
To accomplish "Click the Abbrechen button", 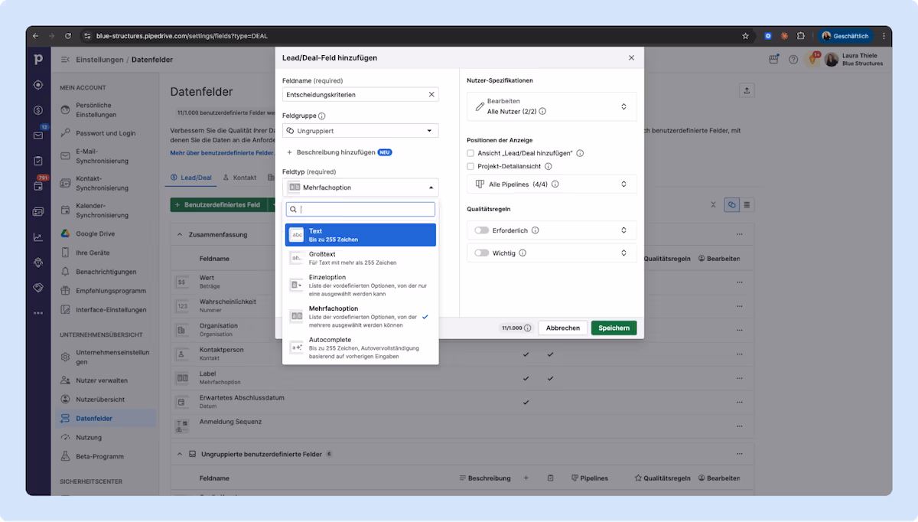I will coord(563,328).
